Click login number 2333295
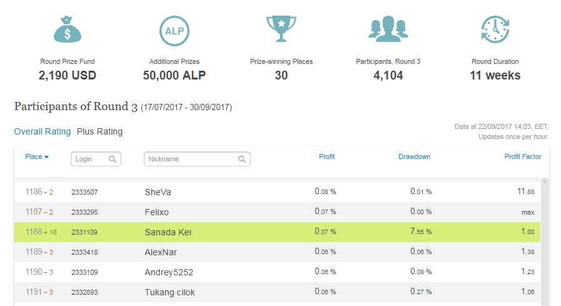 click(x=84, y=212)
